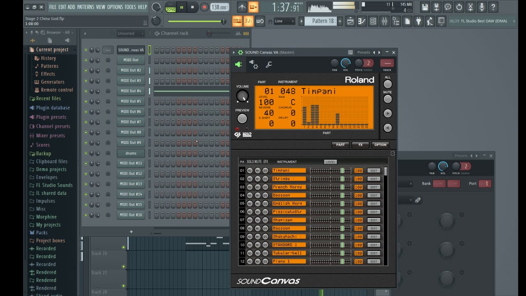Open the channel rack toolbar icon
Image resolution: width=526 pixels, height=296 pixels.
(373, 21)
